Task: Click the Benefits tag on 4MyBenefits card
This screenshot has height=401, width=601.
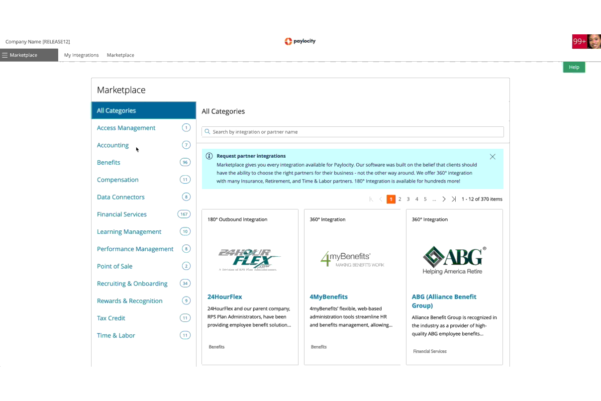Action: click(318, 347)
